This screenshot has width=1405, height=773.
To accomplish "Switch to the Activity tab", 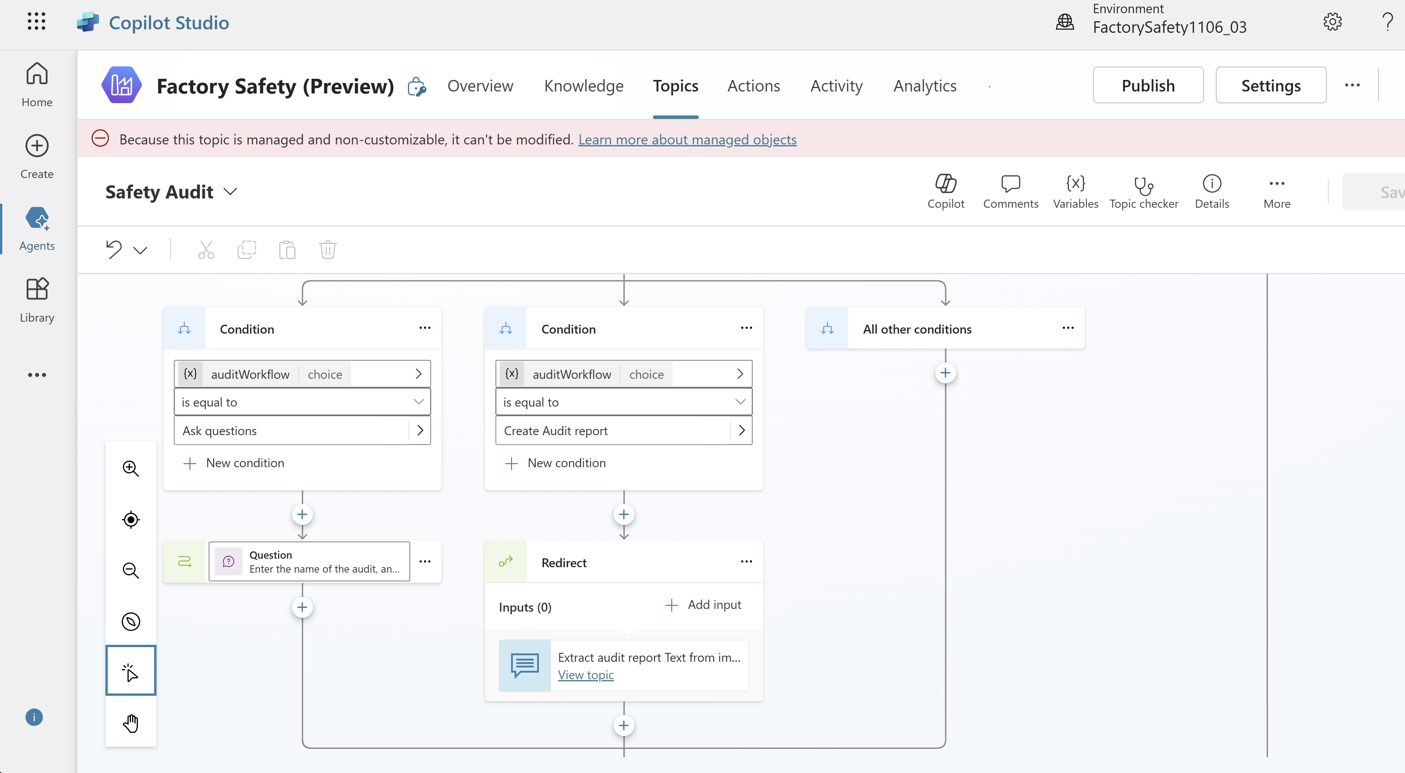I will [836, 86].
